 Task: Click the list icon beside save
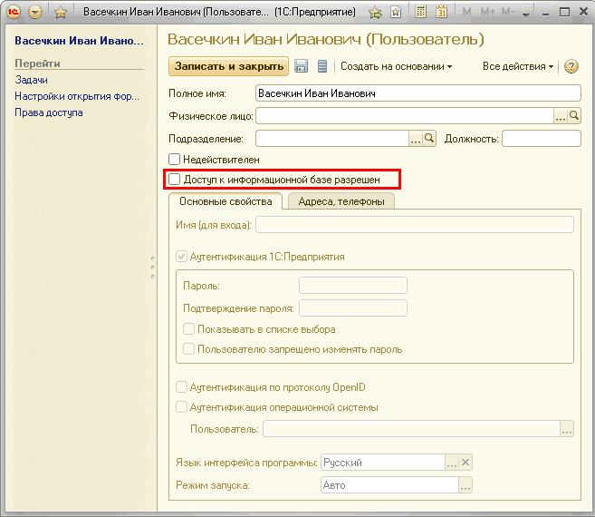(321, 66)
